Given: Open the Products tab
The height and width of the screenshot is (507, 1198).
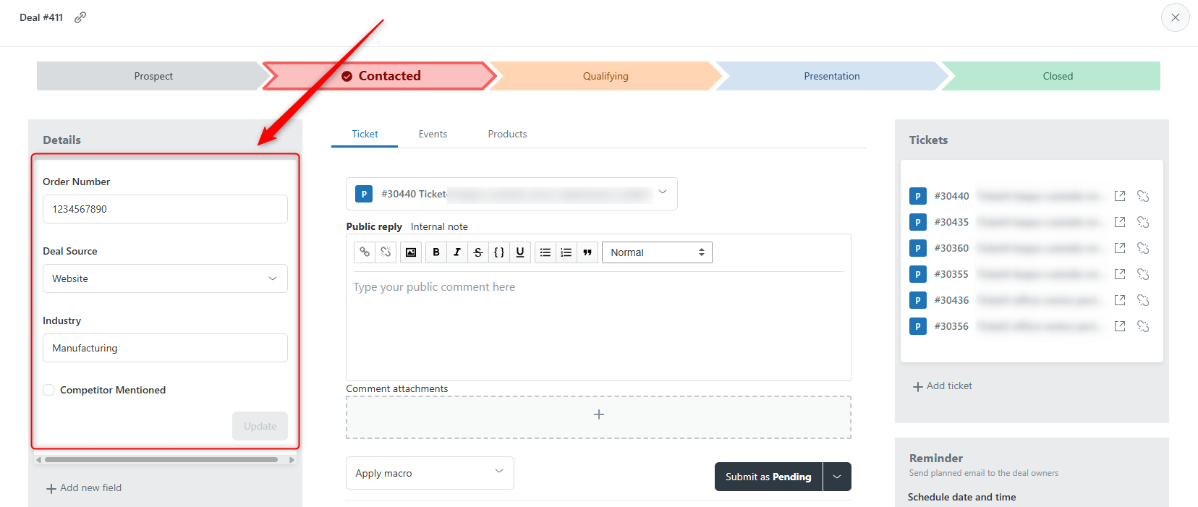Looking at the screenshot, I should coord(507,134).
